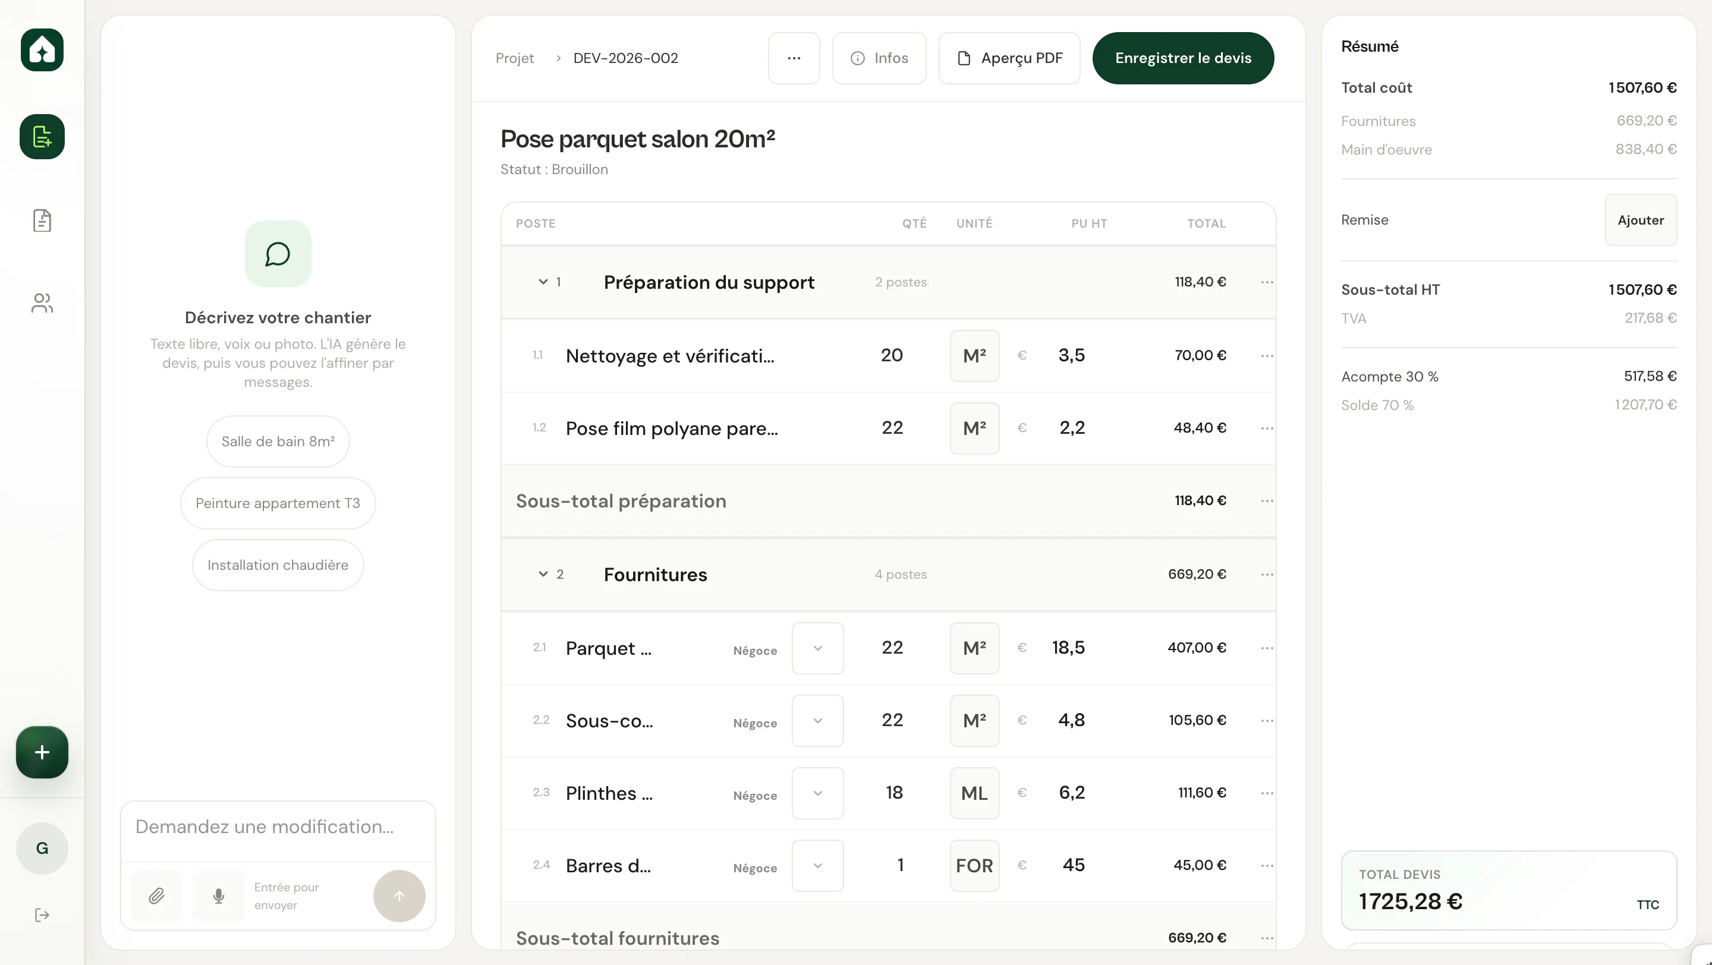Click the Sous-total préparation label
Screen dimensions: 1712x965
click(621, 501)
